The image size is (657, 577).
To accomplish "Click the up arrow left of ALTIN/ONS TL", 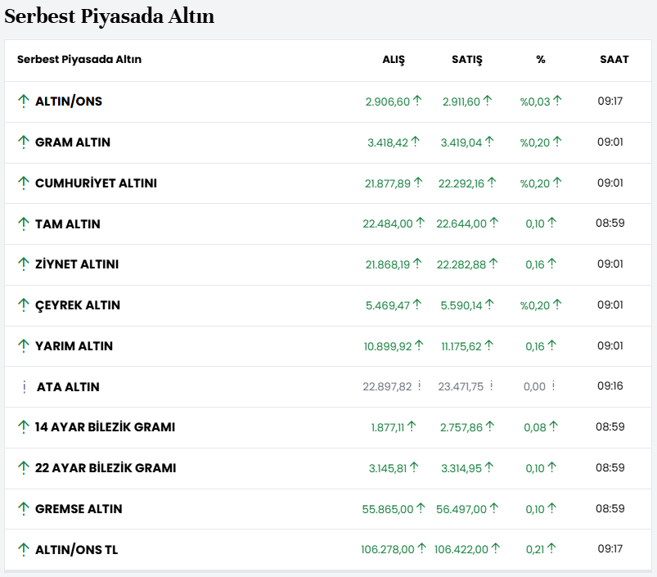I will point(24,550).
